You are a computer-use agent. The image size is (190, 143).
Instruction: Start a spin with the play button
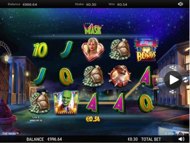173,80
